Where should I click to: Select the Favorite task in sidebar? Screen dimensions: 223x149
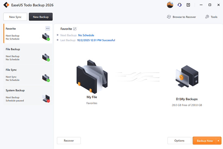coord(28,34)
